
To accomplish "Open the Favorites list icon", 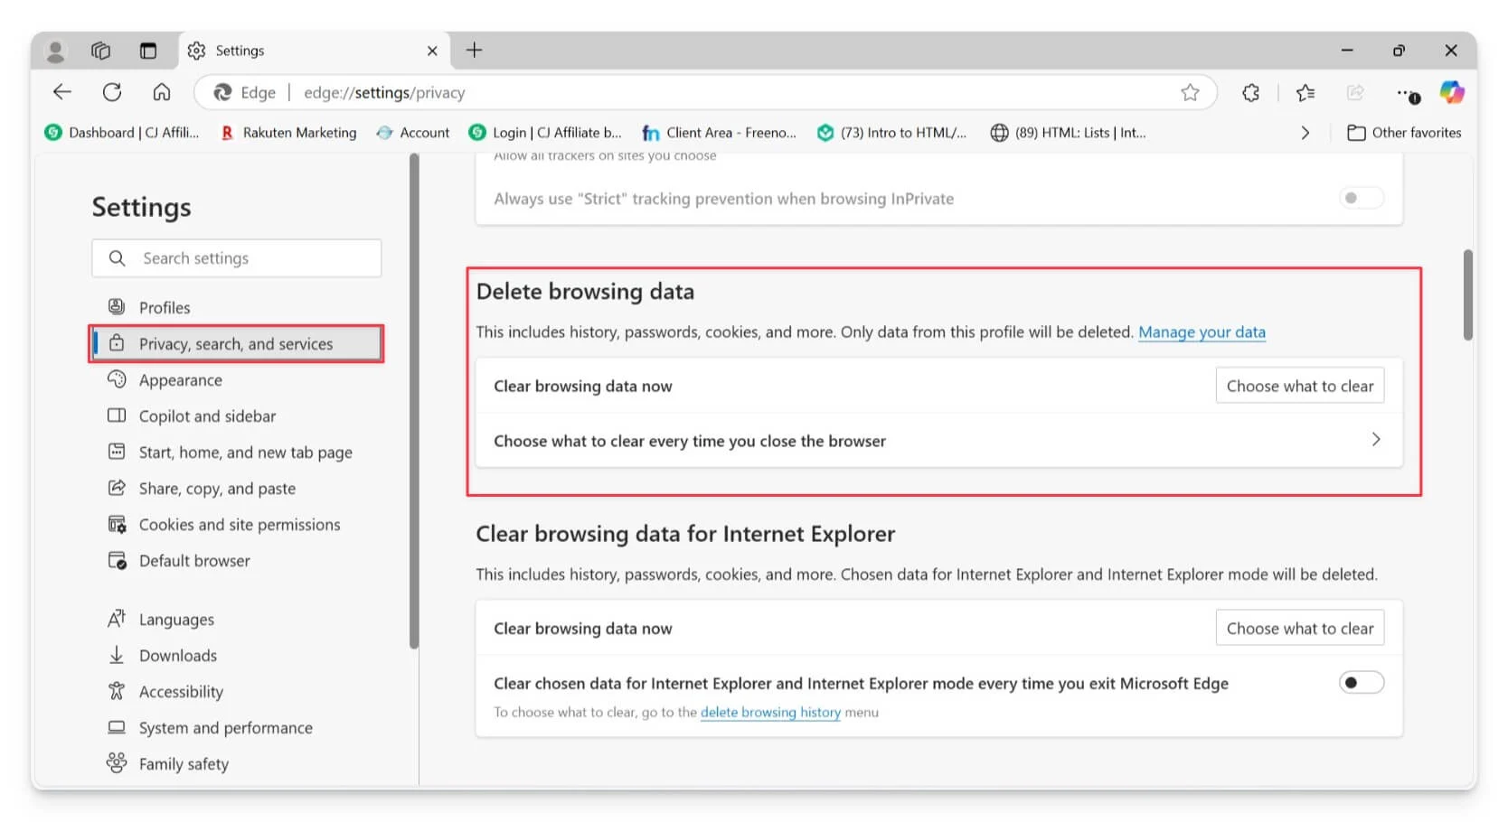I will click(1305, 92).
